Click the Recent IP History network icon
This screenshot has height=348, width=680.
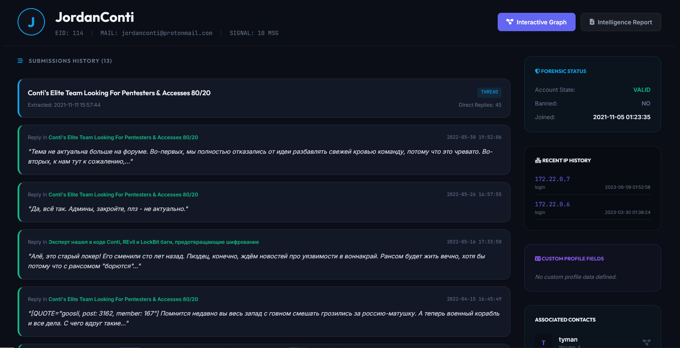point(538,161)
